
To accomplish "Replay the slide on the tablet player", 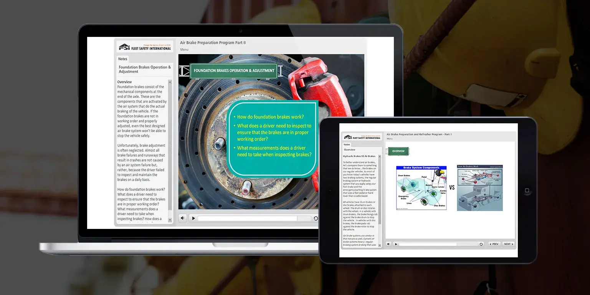I will [481, 244].
